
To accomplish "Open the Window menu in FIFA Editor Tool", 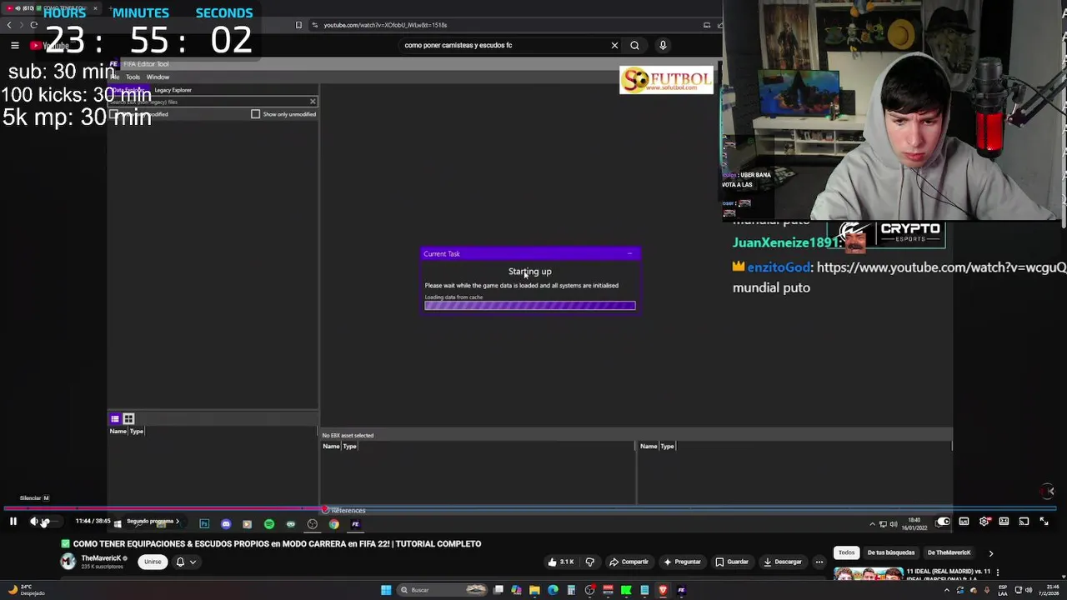I will [x=158, y=77].
